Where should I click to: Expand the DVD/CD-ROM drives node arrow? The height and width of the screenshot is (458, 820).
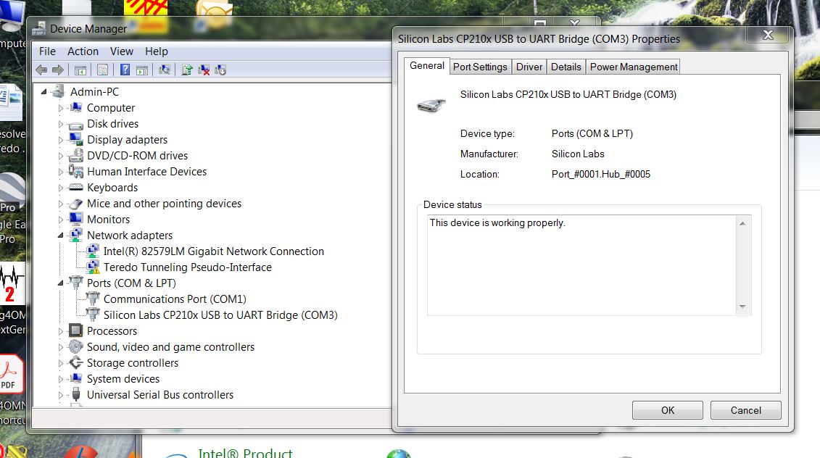tap(61, 156)
